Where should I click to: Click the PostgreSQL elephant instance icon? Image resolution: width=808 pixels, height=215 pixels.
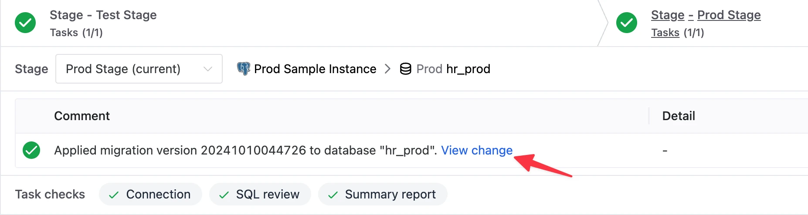(x=244, y=69)
